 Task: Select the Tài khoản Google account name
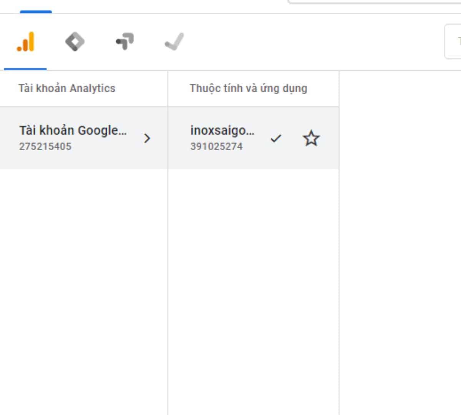(73, 131)
